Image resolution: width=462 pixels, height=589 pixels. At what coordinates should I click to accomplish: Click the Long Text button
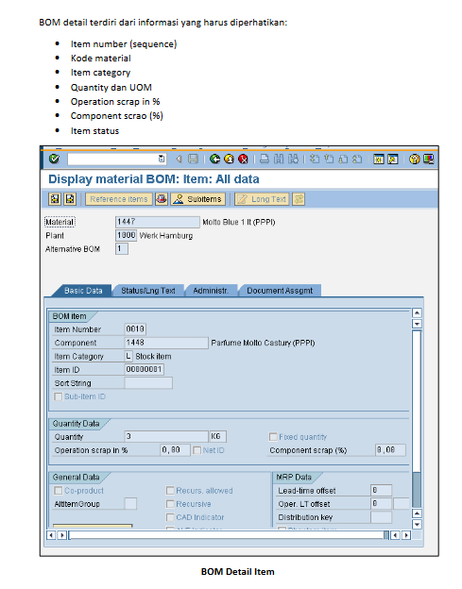tap(262, 199)
